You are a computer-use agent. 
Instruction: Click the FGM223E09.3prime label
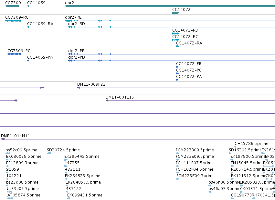point(196,176)
